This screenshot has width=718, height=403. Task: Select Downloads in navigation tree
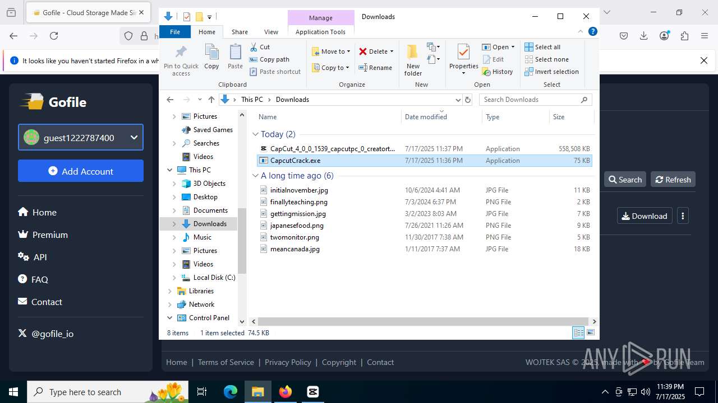tap(210, 224)
